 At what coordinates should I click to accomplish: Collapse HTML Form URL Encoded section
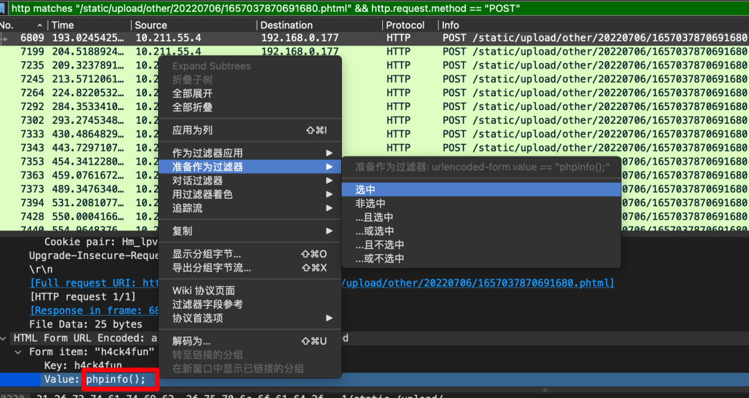point(3,338)
